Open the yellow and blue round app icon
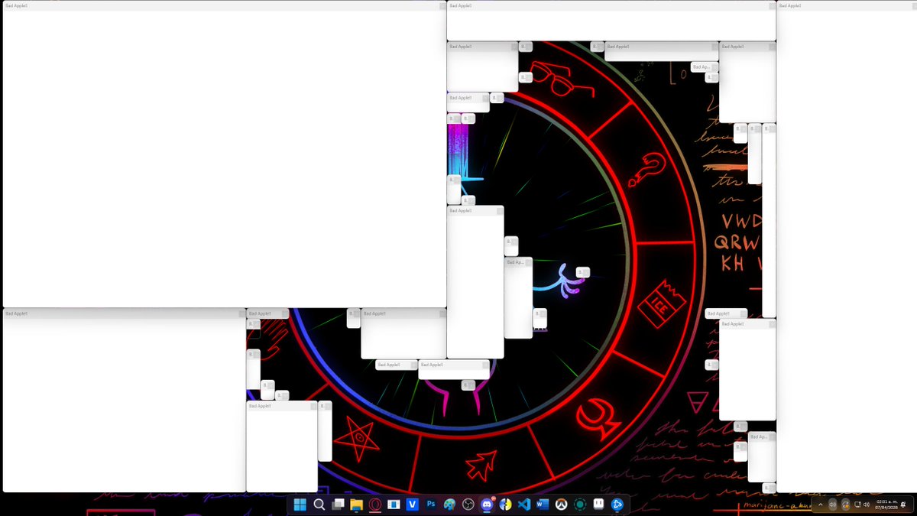This screenshot has width=917, height=516. [x=505, y=505]
